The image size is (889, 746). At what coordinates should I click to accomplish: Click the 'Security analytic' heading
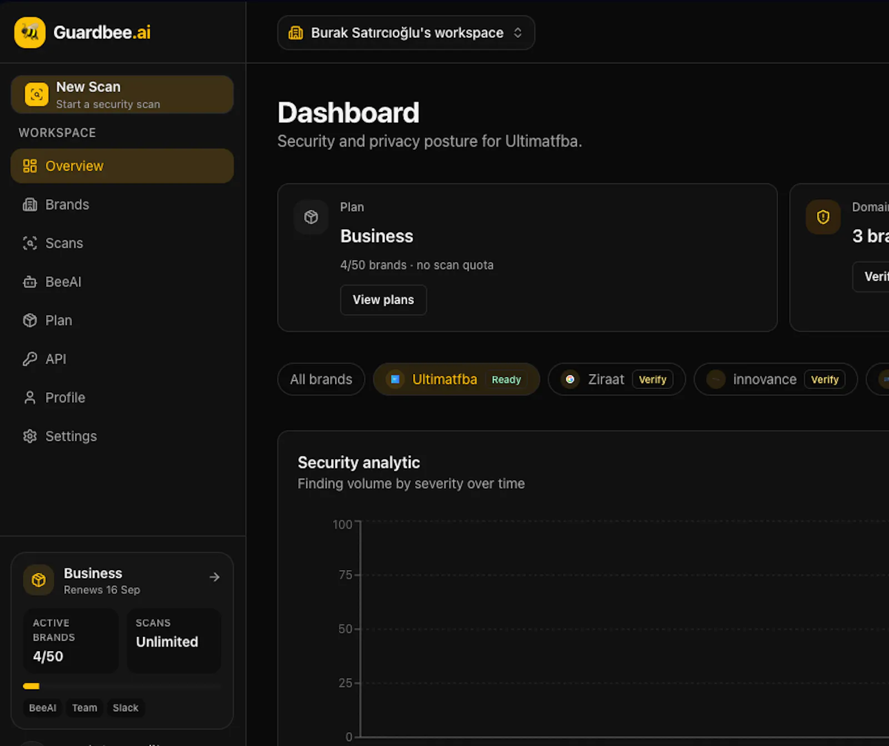(x=359, y=462)
